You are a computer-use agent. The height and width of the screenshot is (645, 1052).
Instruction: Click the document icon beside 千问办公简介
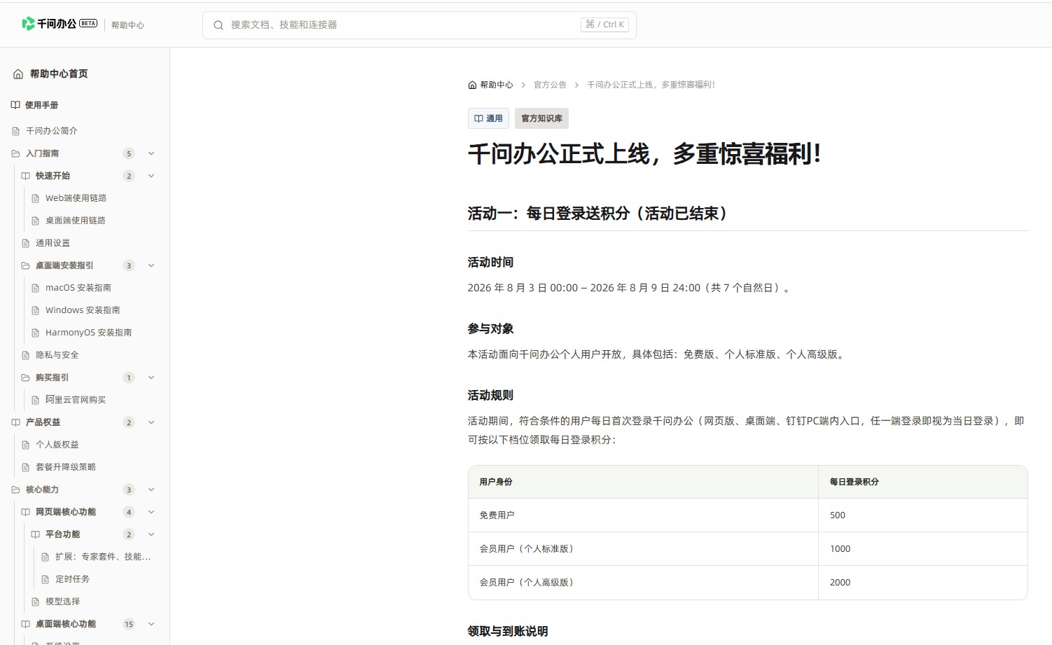click(16, 131)
